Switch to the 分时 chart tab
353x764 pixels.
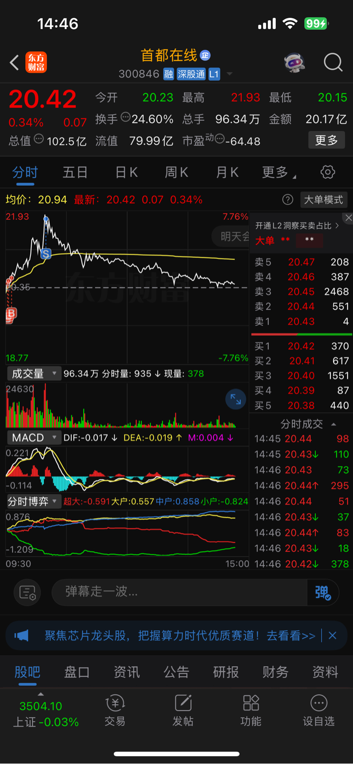coord(25,172)
